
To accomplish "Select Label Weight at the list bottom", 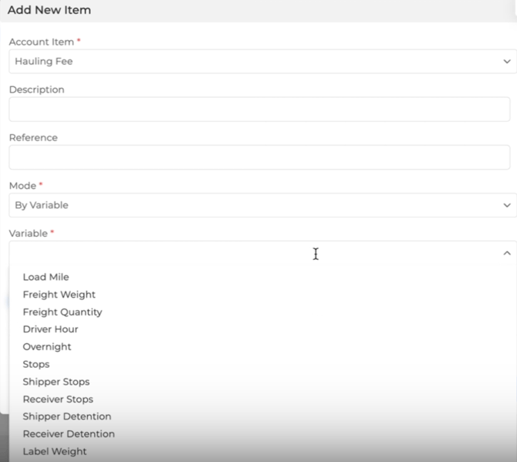I will pos(55,452).
